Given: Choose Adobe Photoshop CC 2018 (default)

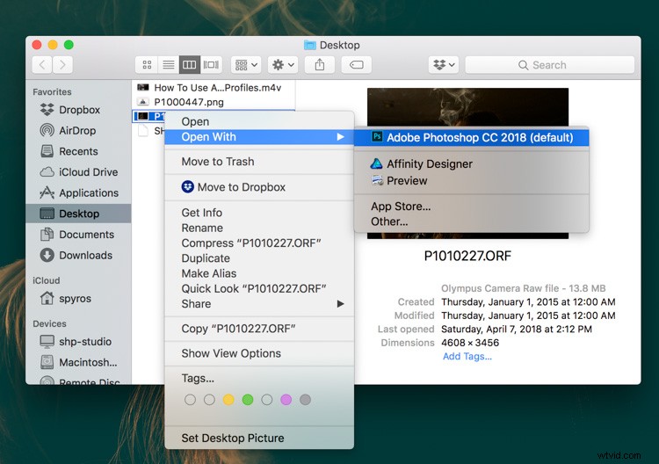Looking at the screenshot, I should (479, 137).
